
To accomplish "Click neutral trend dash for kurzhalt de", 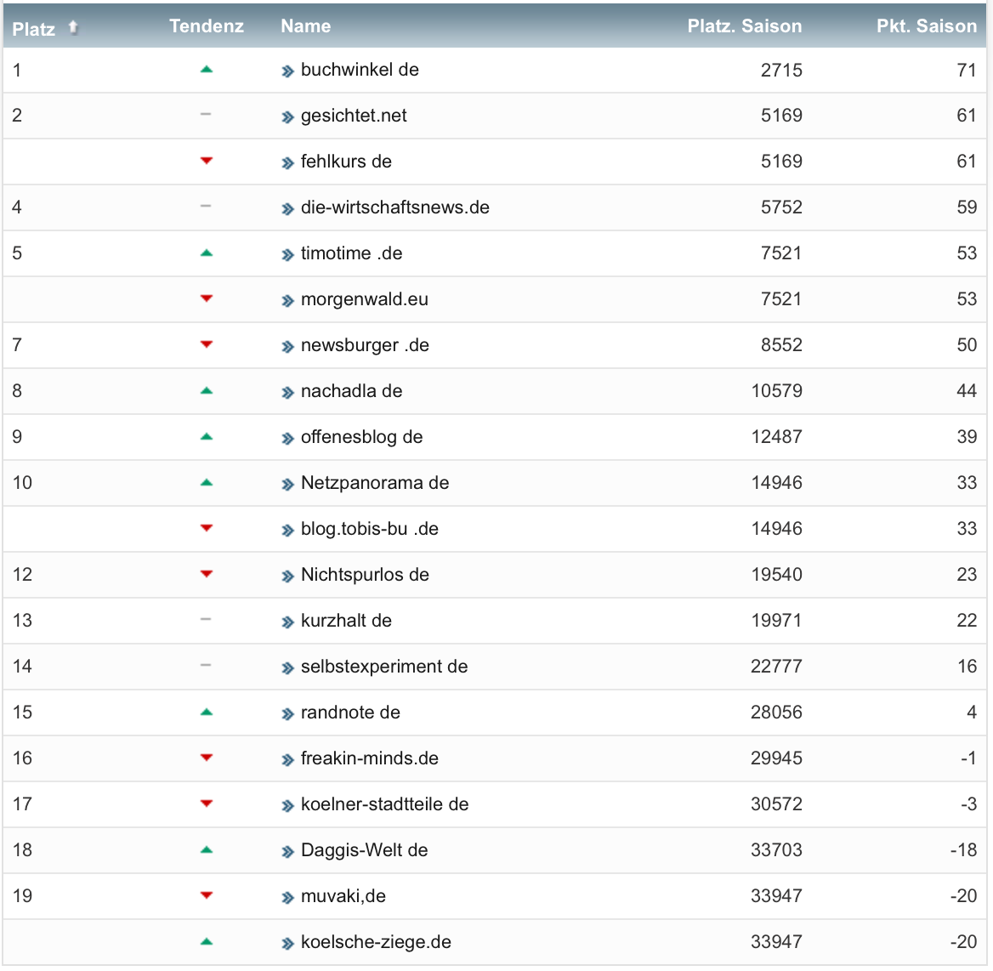I will pyautogui.click(x=206, y=620).
